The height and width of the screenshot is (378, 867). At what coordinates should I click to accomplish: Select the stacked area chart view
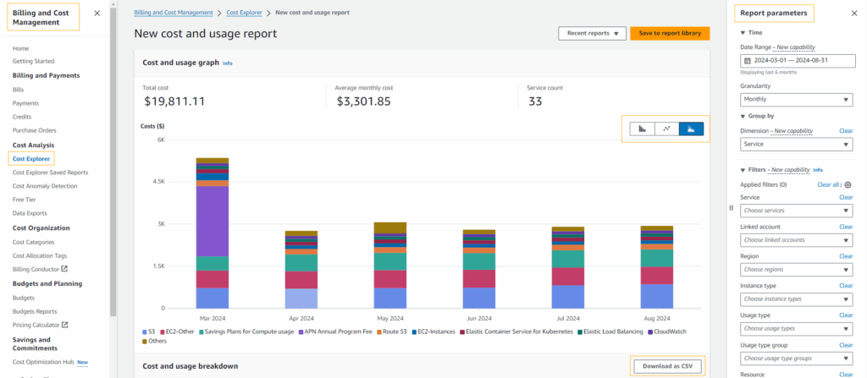tap(691, 129)
